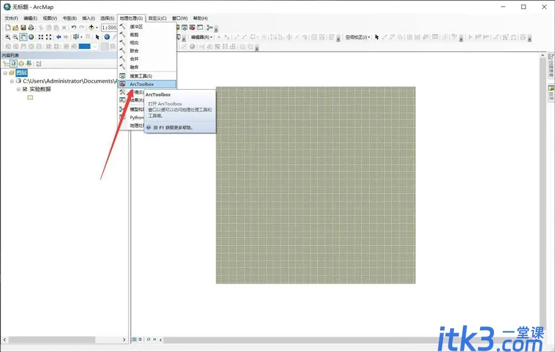Open the 编辑(E) menu
This screenshot has height=352, width=555.
31,18
